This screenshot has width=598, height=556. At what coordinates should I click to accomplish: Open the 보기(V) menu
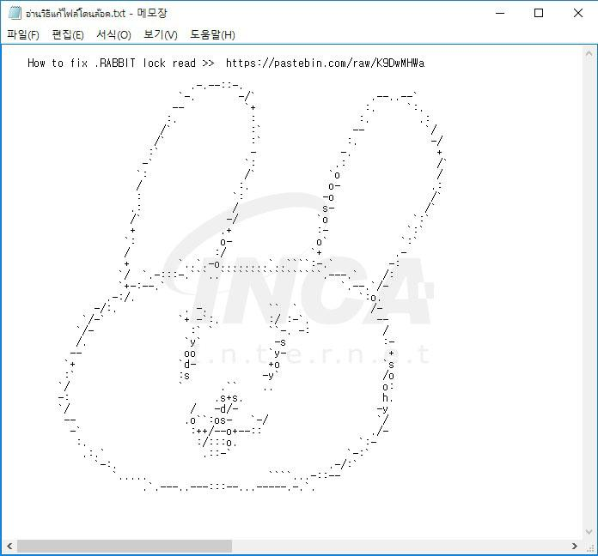click(x=161, y=35)
